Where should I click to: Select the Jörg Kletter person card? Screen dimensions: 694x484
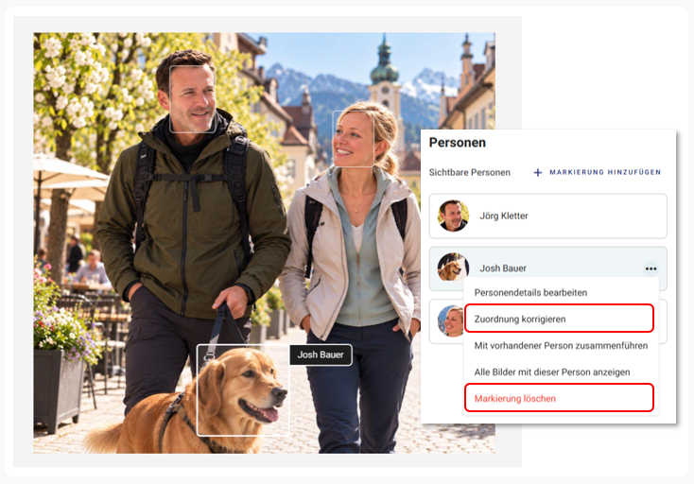pyautogui.click(x=548, y=216)
